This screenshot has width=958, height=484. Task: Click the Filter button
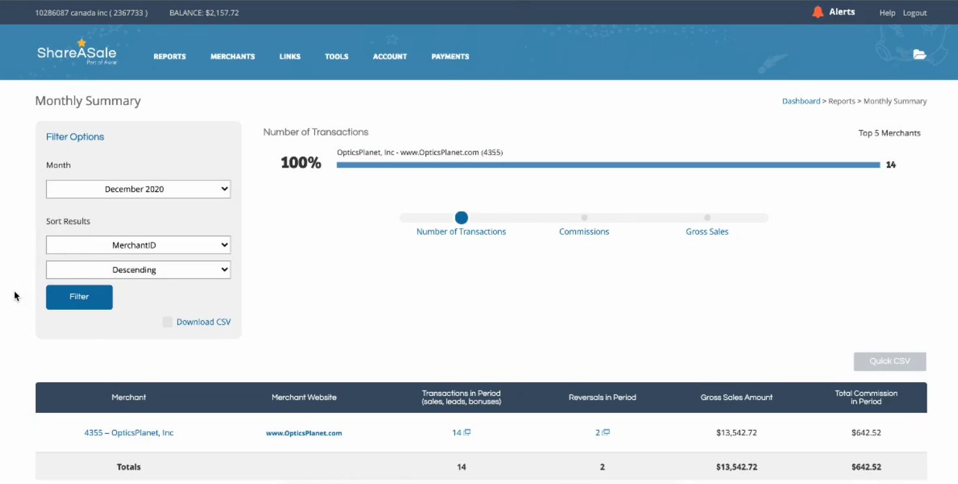80,297
